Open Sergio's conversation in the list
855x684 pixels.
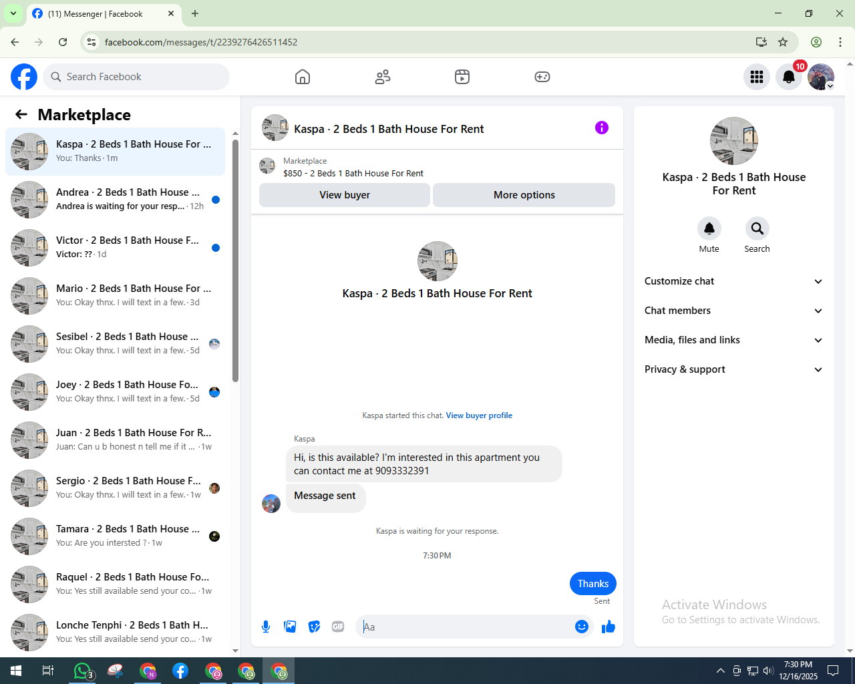tap(116, 488)
